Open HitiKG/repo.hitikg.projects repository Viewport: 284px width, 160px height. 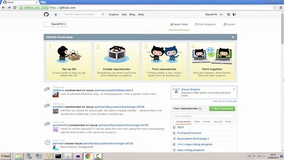point(194,144)
